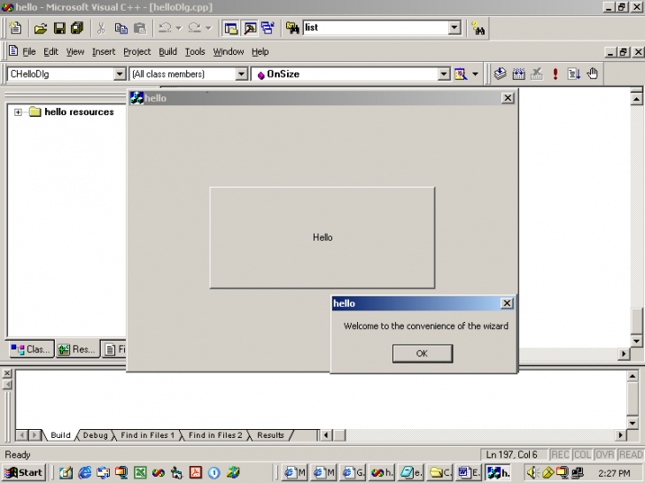
Task: Click the Stop Build icon
Action: pos(536,74)
